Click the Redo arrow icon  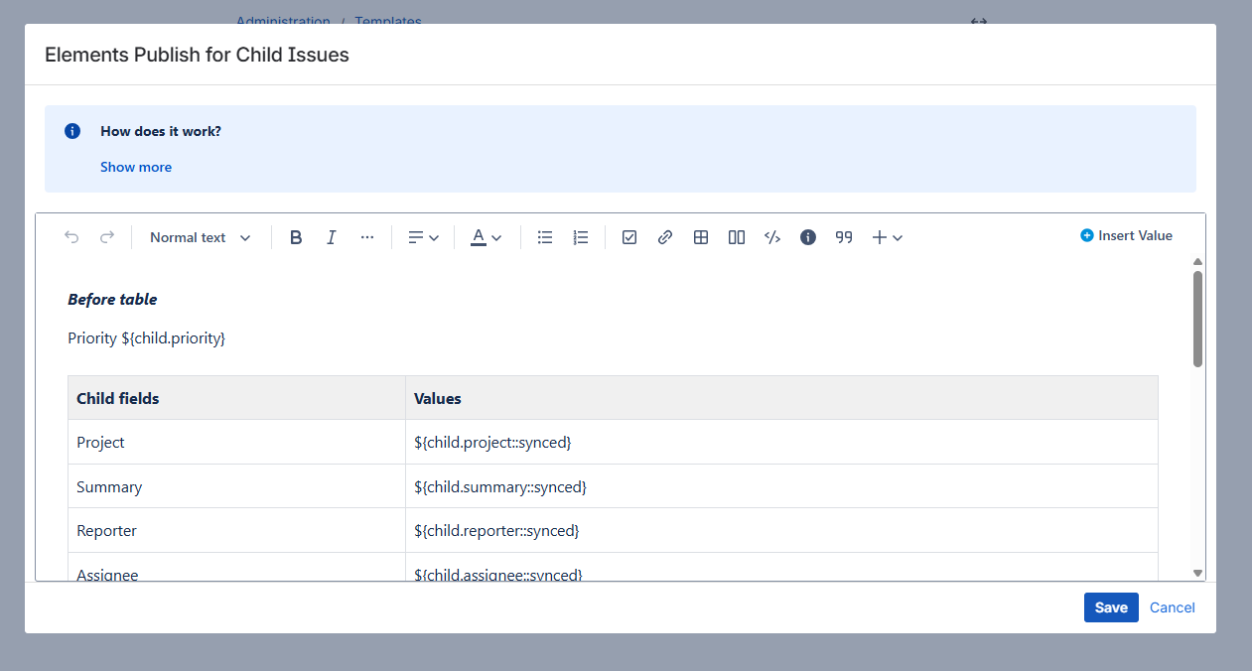(x=107, y=237)
